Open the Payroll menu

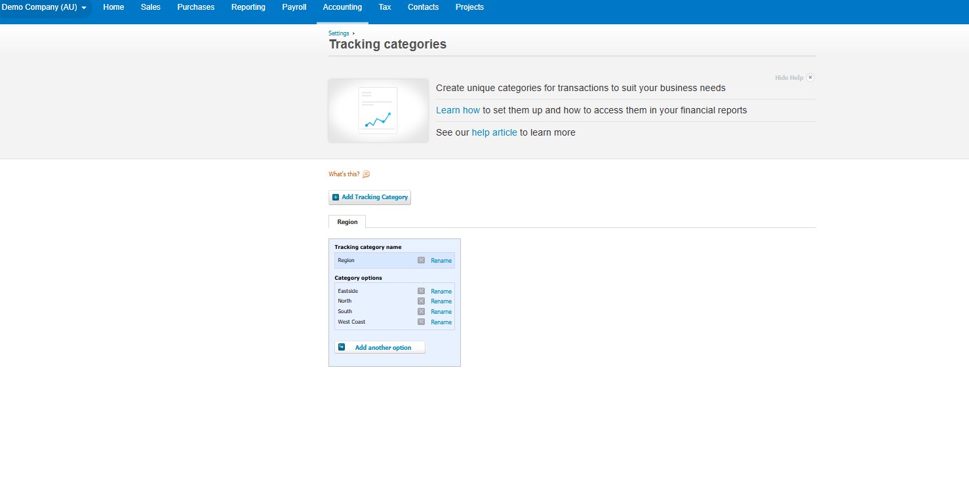tap(294, 7)
